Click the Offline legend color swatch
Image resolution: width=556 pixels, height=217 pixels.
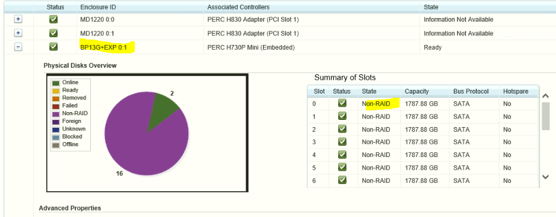(56, 145)
